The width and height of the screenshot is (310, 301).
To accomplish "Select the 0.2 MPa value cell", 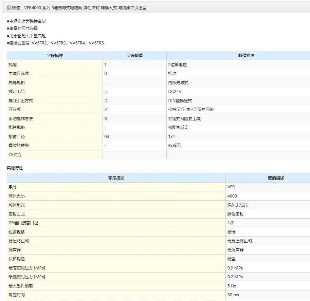I will pyautogui.click(x=268, y=277).
